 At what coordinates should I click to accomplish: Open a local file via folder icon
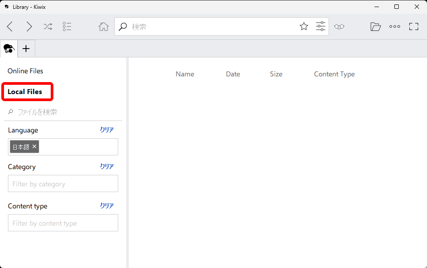(x=375, y=26)
